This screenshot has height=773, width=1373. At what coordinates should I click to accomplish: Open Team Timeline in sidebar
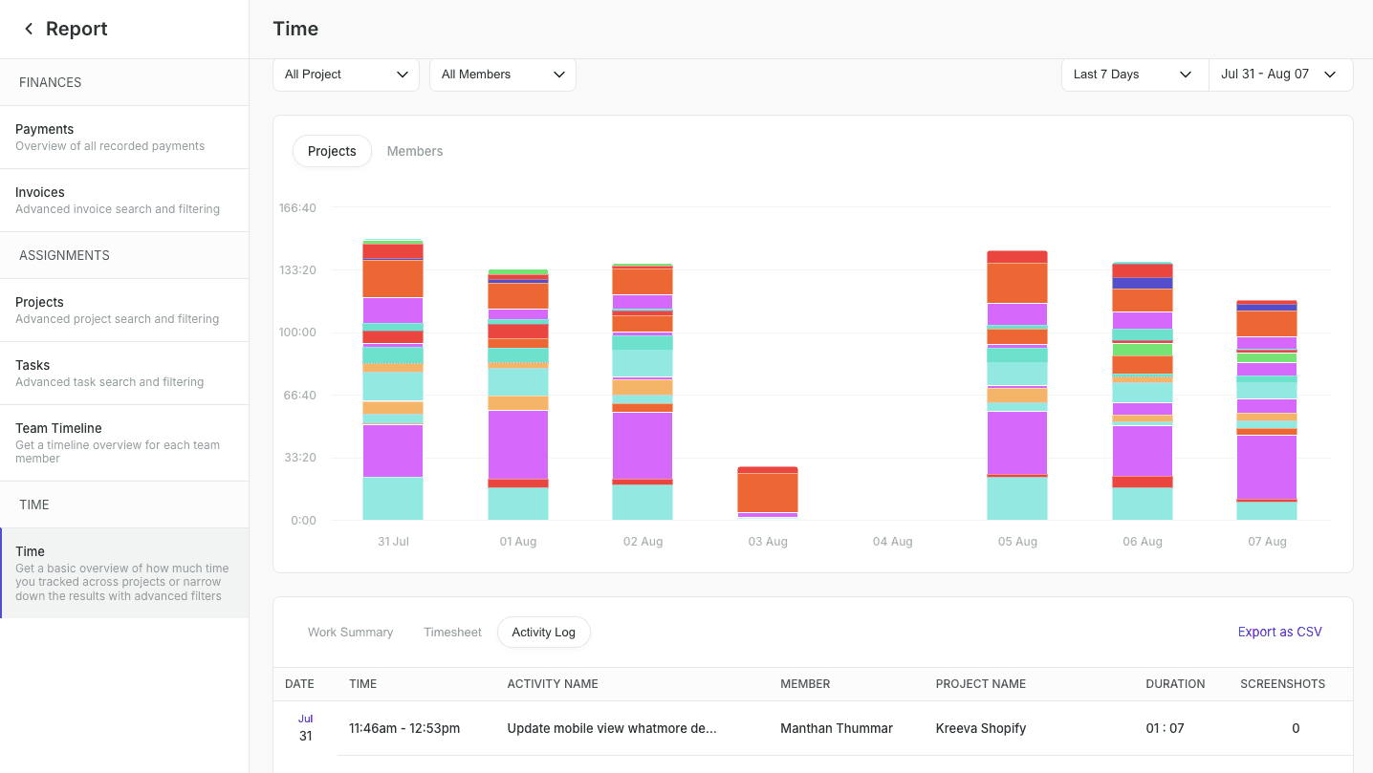124,442
